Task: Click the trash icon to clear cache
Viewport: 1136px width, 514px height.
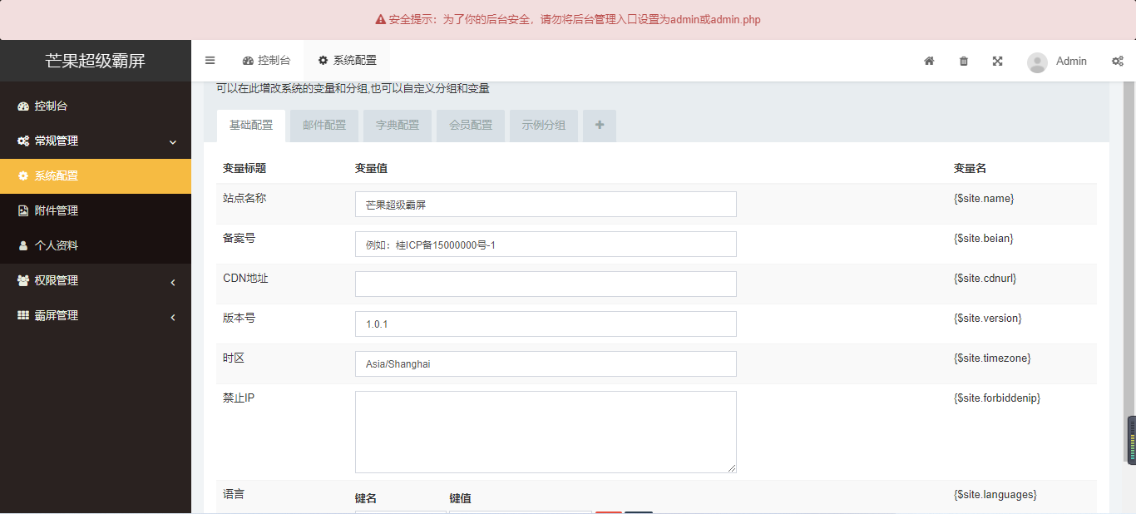Action: point(964,61)
